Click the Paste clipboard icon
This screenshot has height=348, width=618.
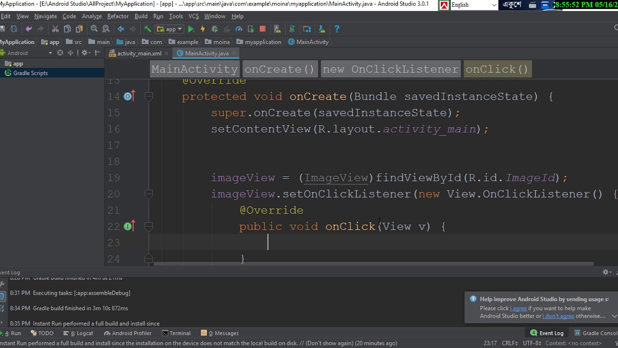point(79,29)
